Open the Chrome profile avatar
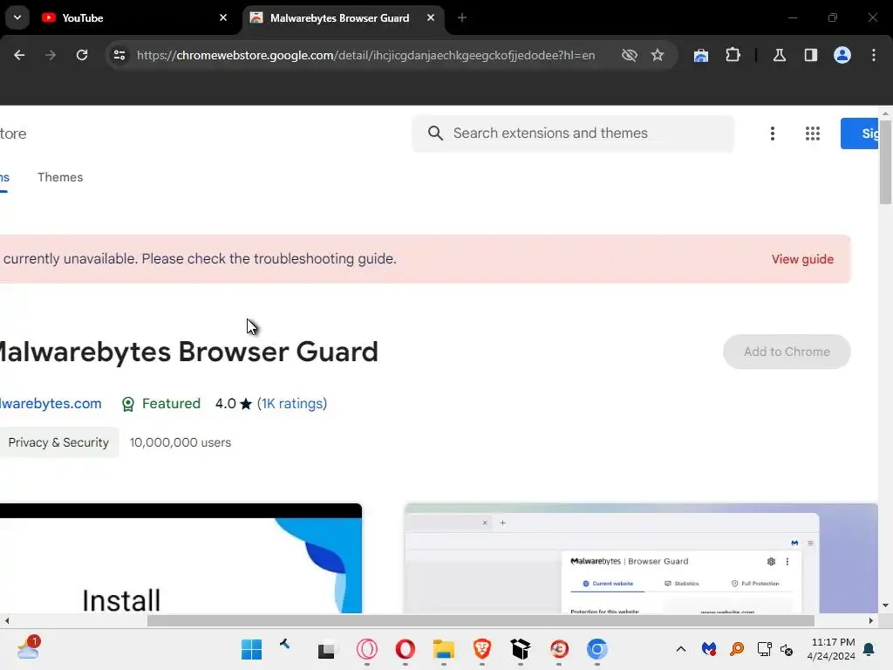Screen dimensions: 893x670 (x=842, y=55)
